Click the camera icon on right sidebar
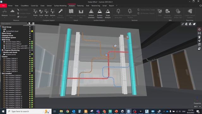 (x=199, y=48)
